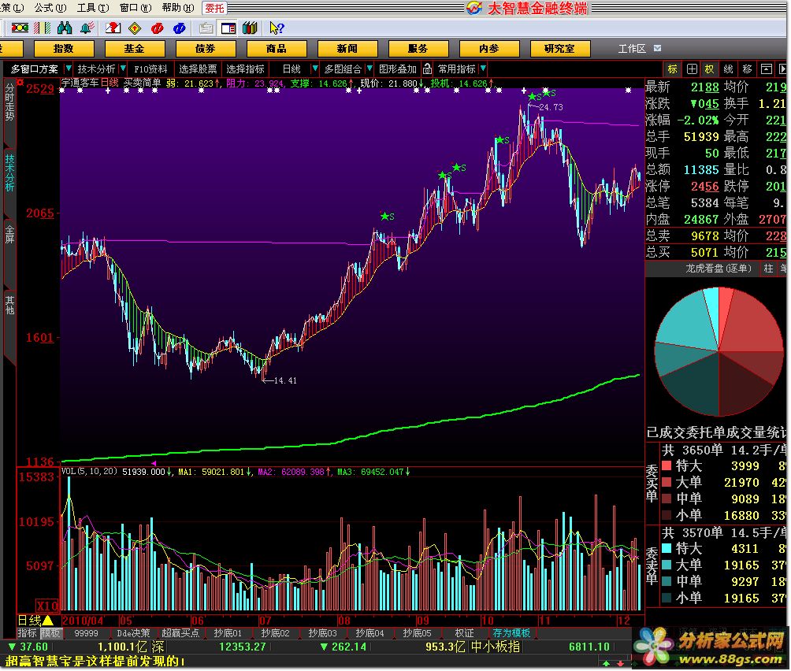Select the Dde决策 template tab
Viewport: 791px width, 671px height.
[x=134, y=633]
